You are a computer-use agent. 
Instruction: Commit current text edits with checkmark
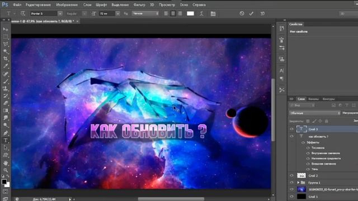click(251, 13)
